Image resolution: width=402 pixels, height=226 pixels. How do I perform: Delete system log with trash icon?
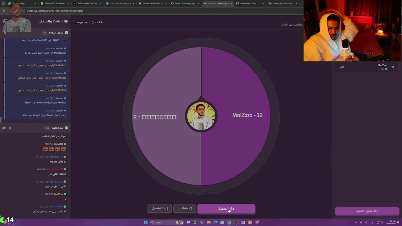4,33
